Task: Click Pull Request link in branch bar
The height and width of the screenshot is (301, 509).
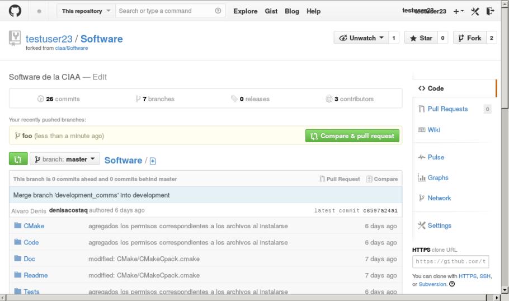Action: coord(340,179)
